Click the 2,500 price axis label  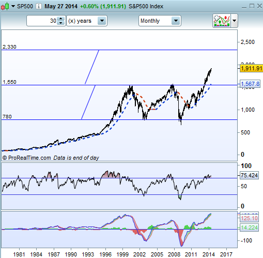pyautogui.click(x=247, y=42)
